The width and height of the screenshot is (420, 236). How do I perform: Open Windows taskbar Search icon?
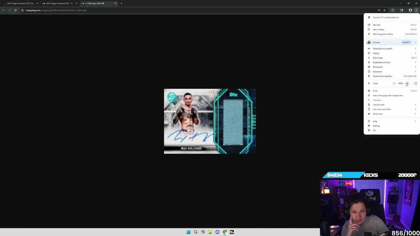[196, 232]
